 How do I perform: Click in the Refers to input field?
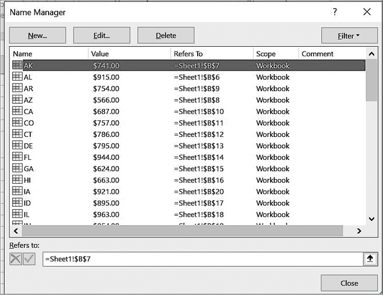pos(202,259)
